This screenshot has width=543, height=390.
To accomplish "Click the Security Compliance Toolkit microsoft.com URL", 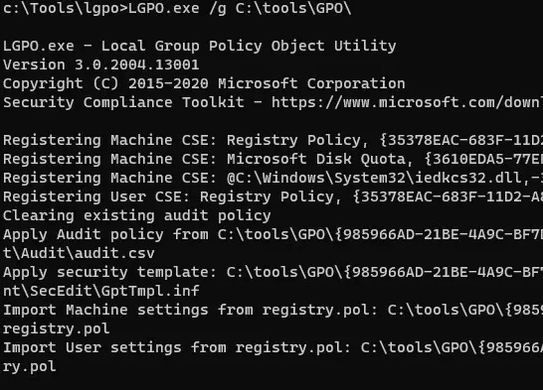I will (x=407, y=102).
